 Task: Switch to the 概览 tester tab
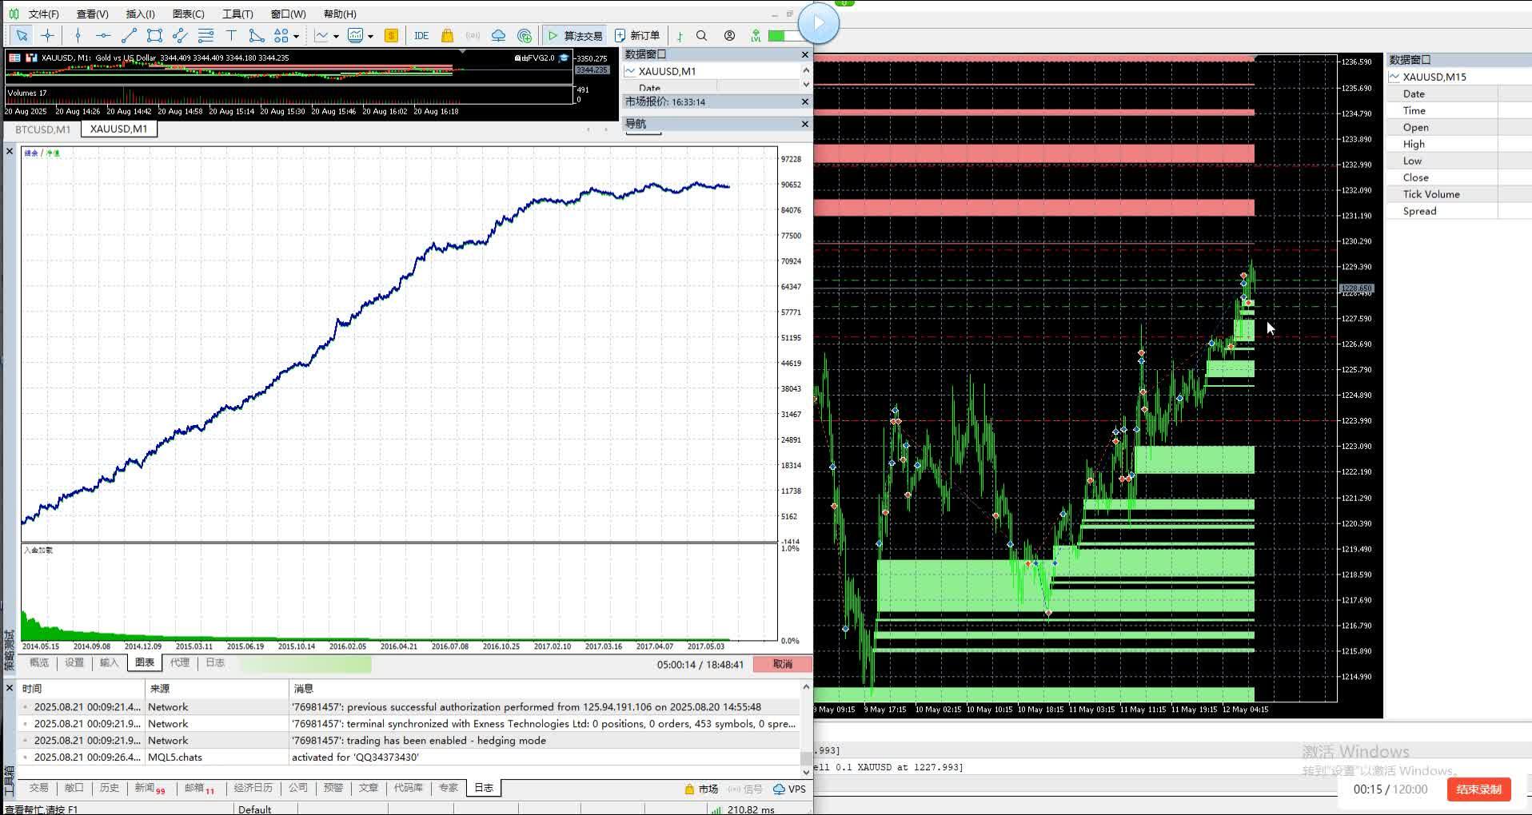(x=39, y=662)
